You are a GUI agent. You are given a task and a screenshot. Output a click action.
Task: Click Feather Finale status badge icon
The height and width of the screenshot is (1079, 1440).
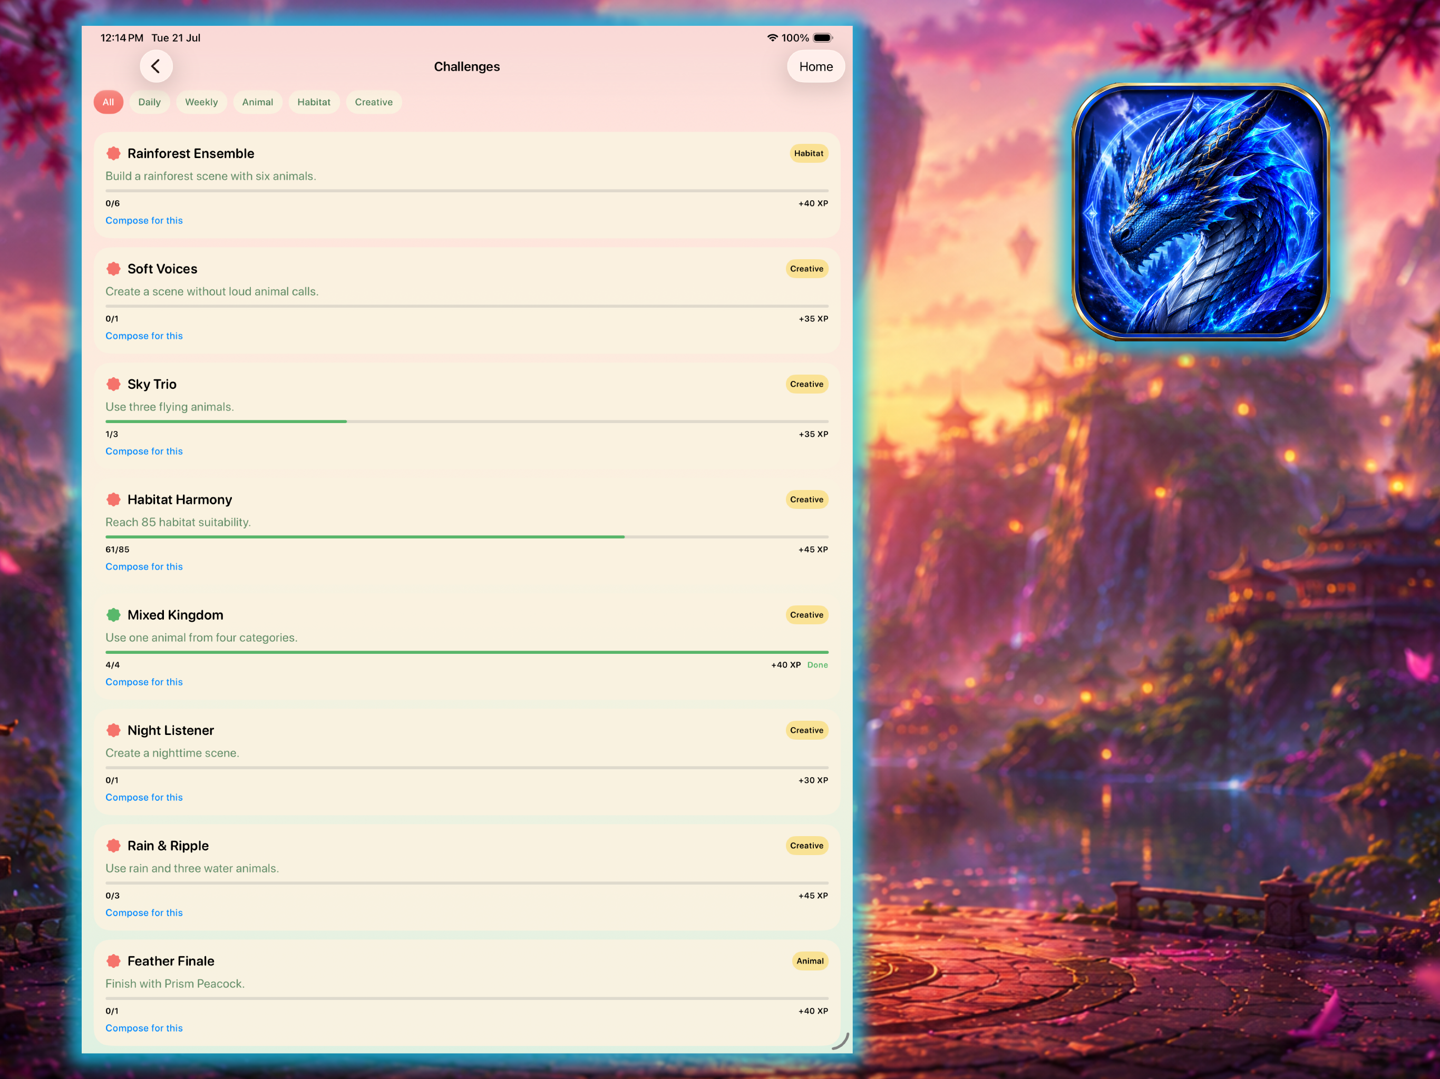coord(113,960)
